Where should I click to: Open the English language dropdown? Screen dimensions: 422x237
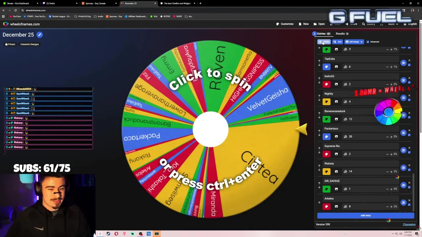pyautogui.click(x=410, y=24)
